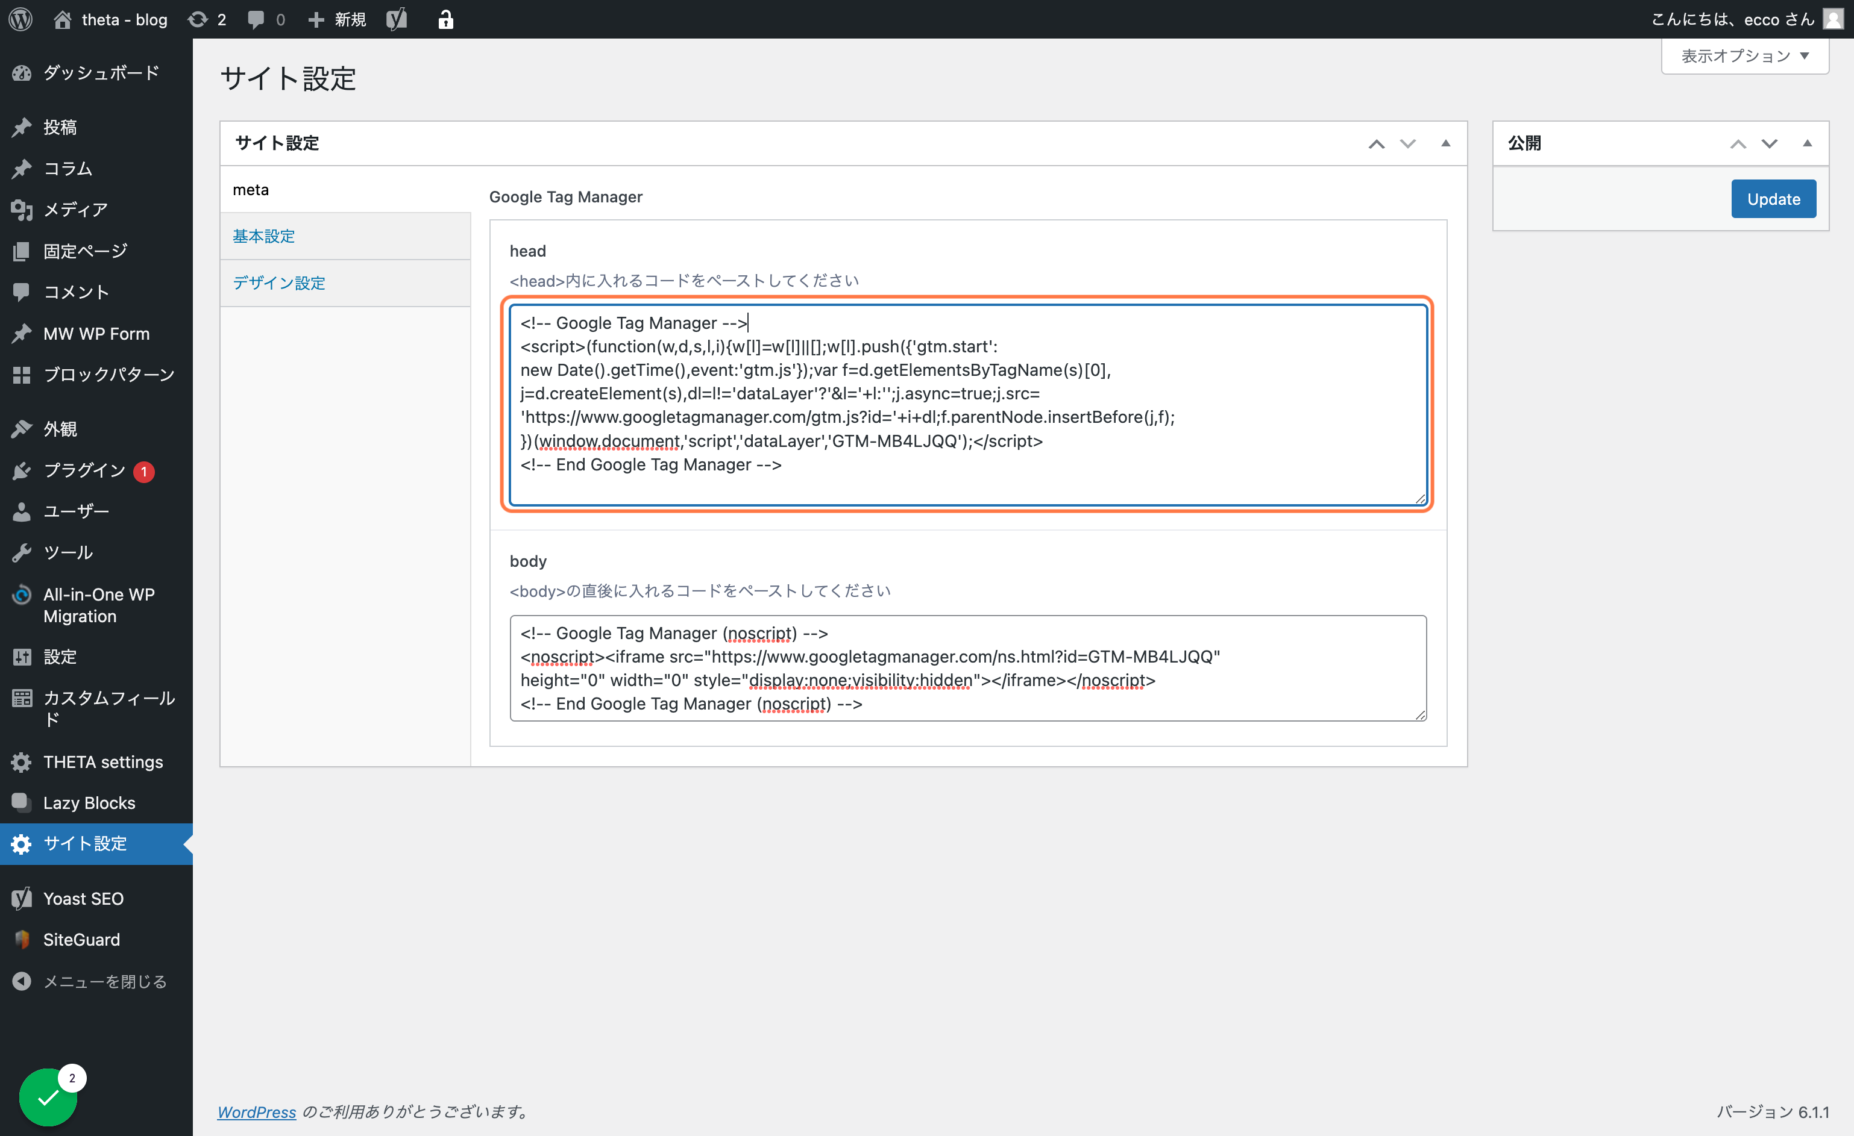Click into the body code textarea
Viewport: 1854px width, 1136px height.
tap(967, 669)
